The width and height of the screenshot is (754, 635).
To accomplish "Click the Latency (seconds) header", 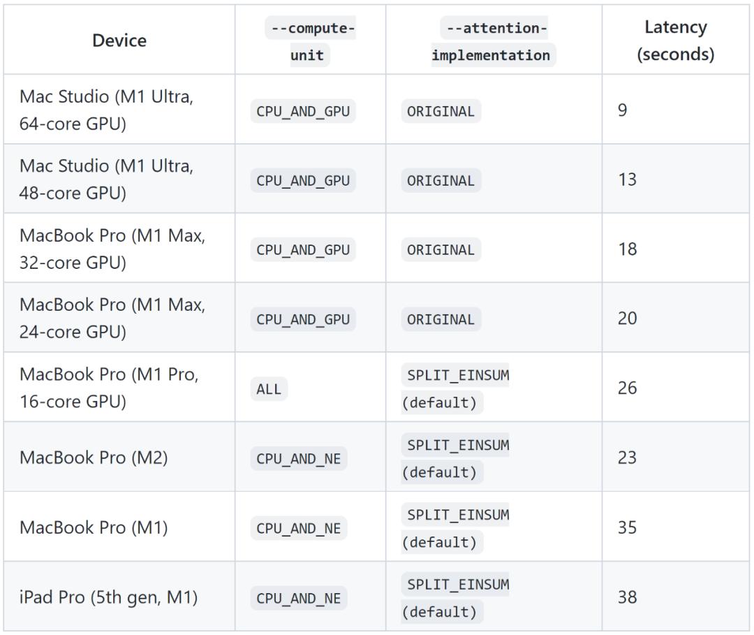I will click(675, 41).
